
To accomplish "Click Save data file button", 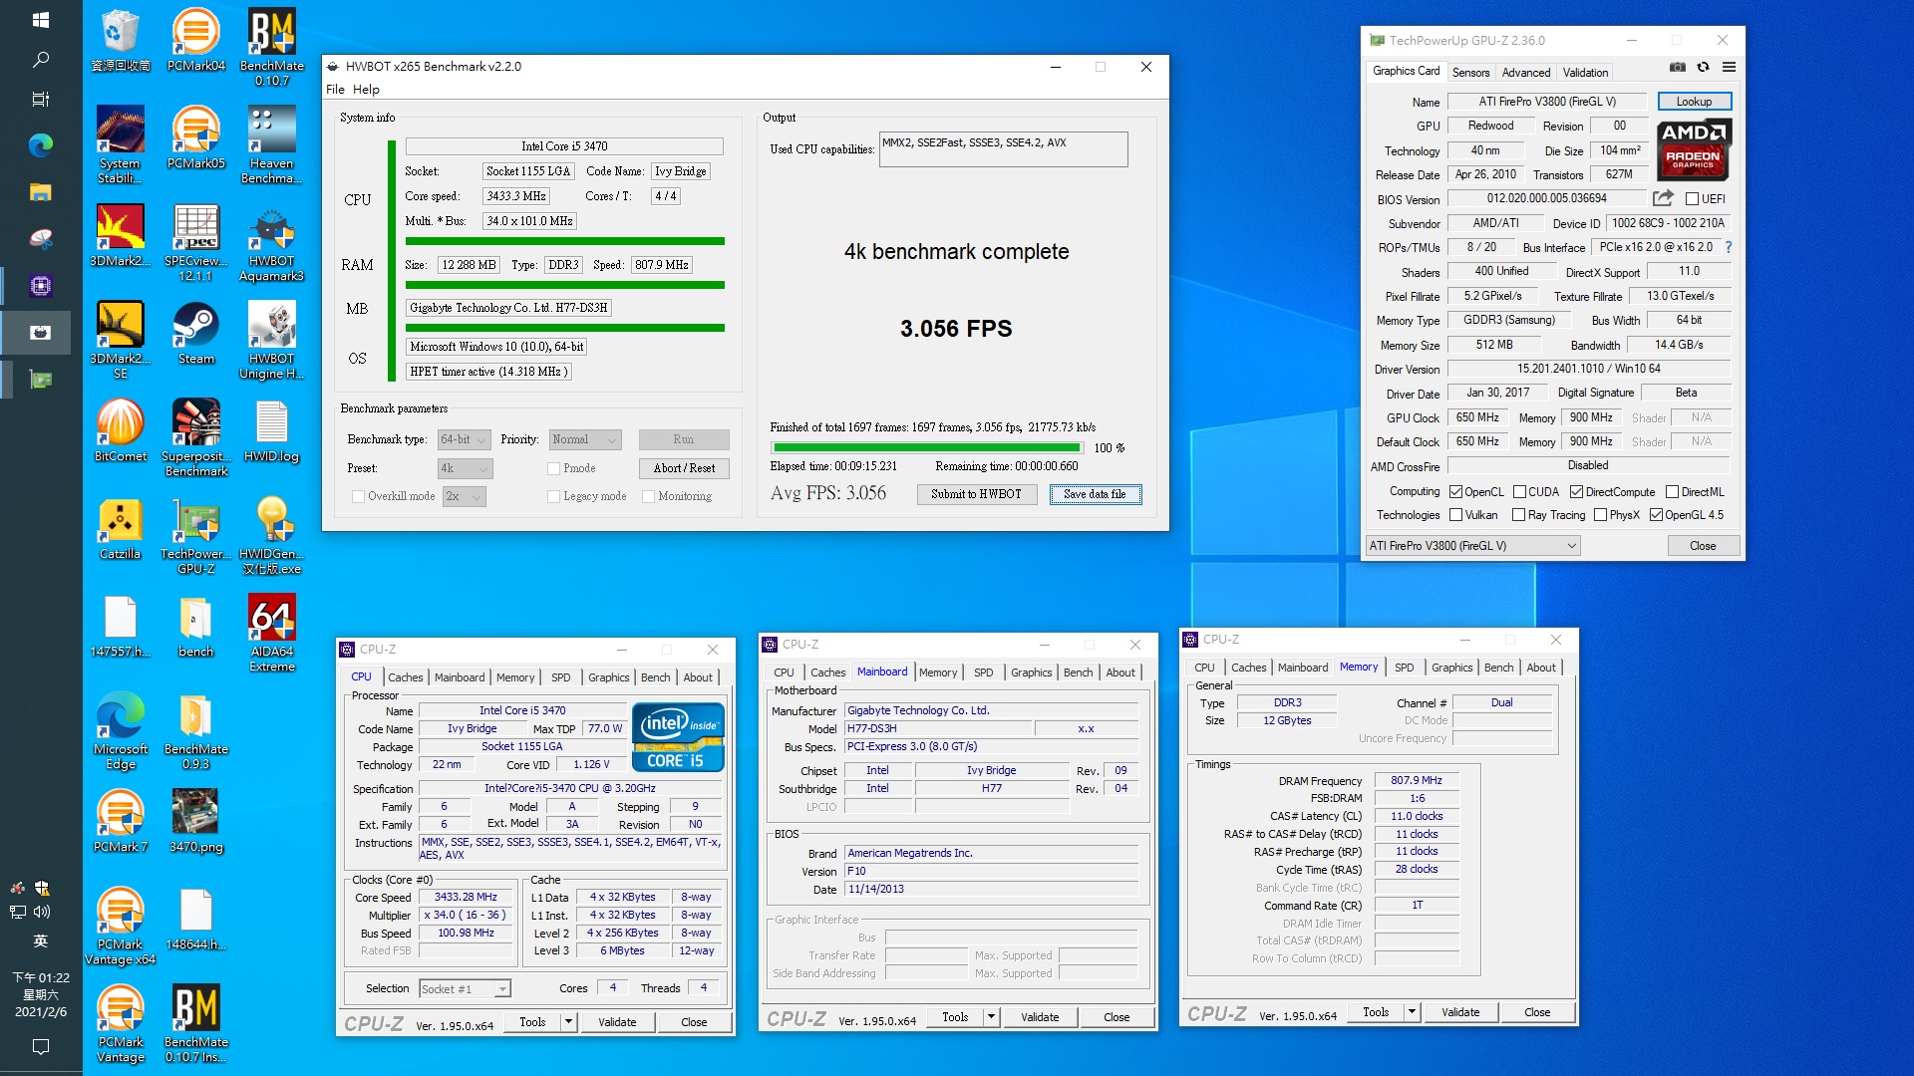I will point(1095,494).
